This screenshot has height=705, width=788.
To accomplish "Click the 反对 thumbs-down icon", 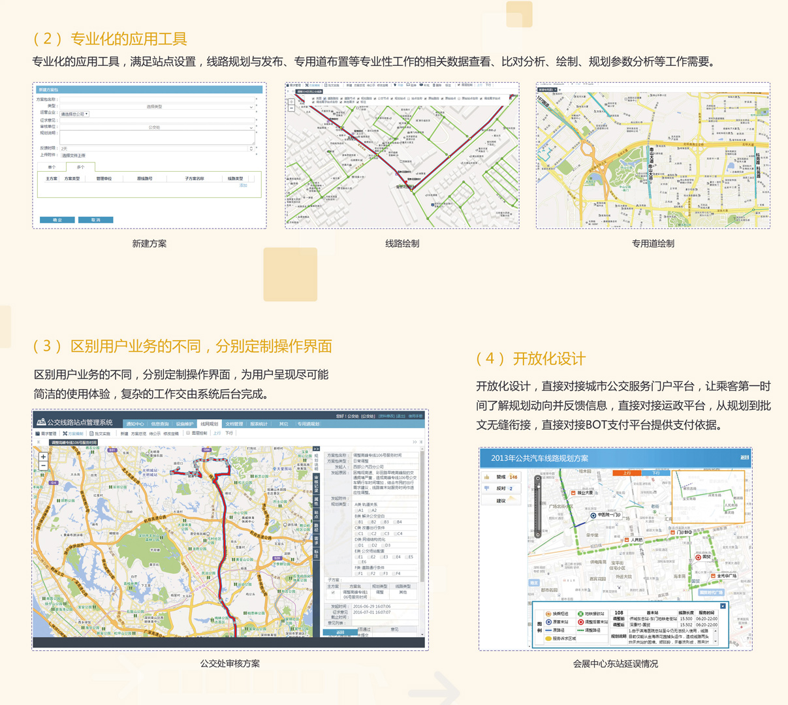I will (487, 488).
